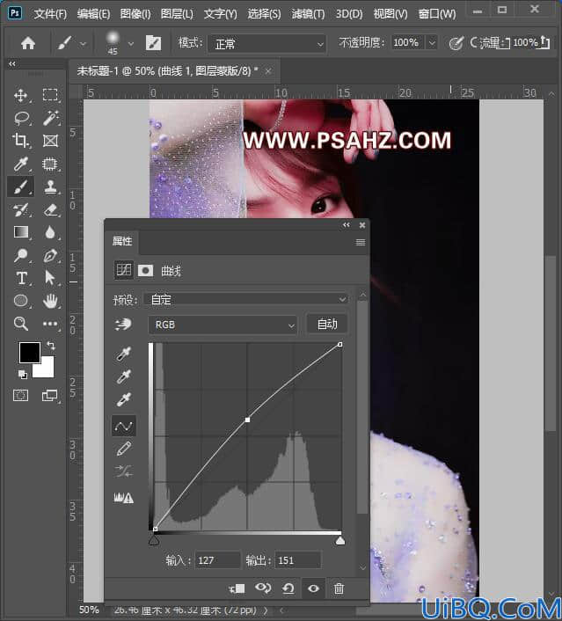Reset default foreground background colors

tap(23, 374)
